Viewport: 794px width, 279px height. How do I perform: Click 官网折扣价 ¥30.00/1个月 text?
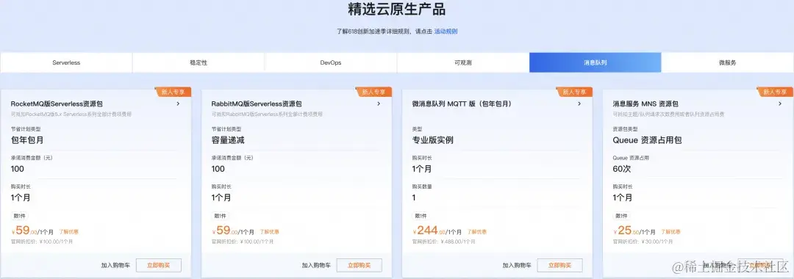642,242
